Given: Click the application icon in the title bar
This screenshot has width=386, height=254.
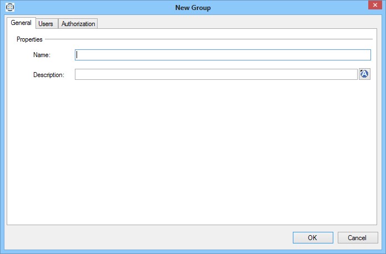Looking at the screenshot, I should (9, 8).
